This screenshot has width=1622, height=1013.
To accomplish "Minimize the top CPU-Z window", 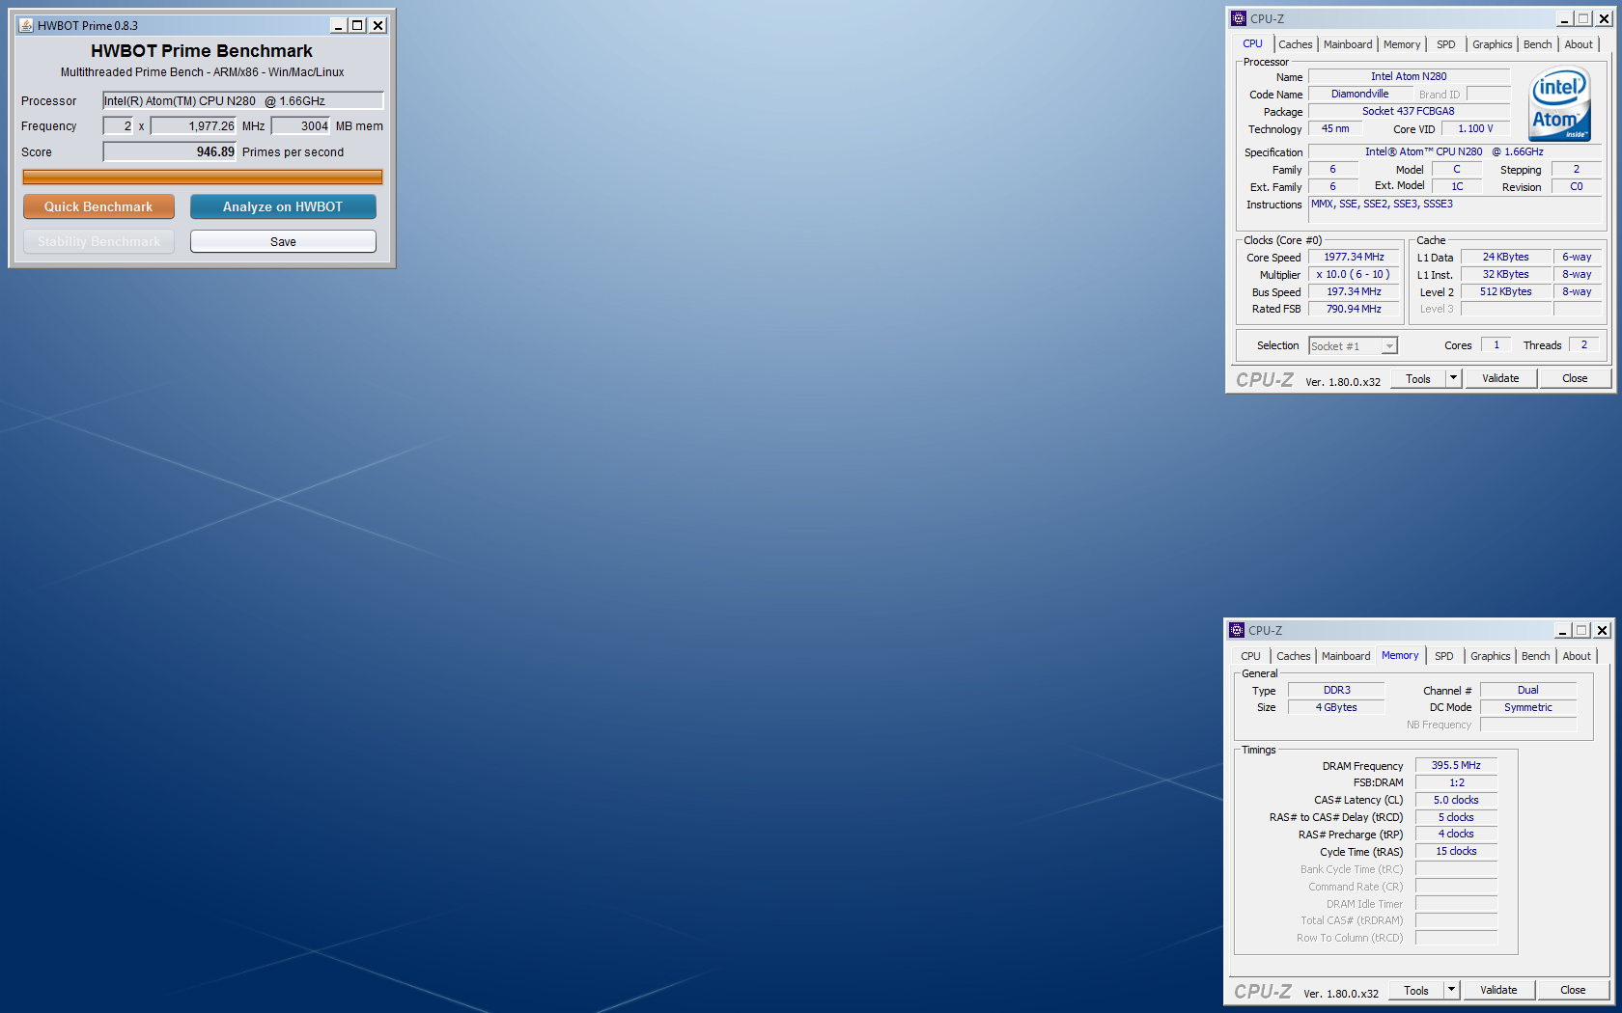I will (x=1564, y=18).
